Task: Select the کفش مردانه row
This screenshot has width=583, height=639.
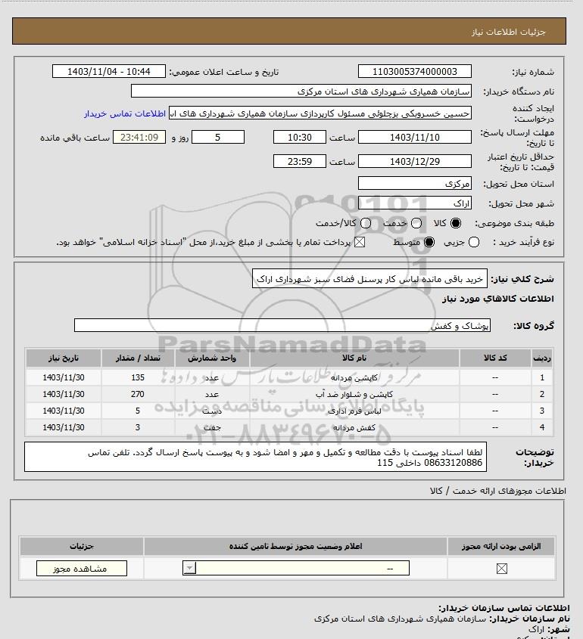Action: 289,427
